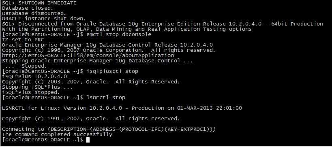Click the isqlplusctl stop command

click(112, 71)
